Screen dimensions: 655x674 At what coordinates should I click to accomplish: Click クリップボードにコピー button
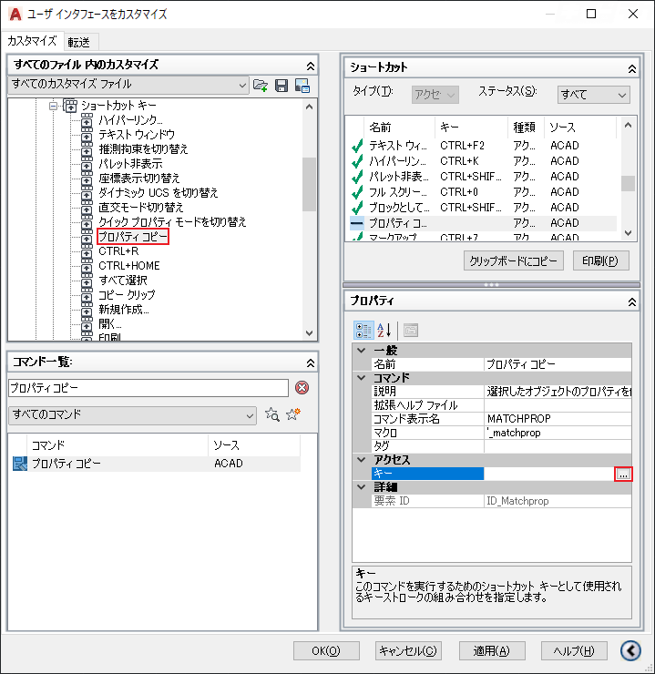coord(513,260)
